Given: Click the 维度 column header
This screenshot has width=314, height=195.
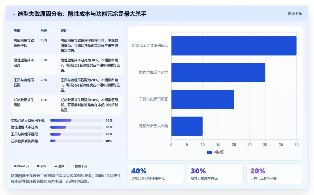Looking at the screenshot, I should click(x=17, y=31).
